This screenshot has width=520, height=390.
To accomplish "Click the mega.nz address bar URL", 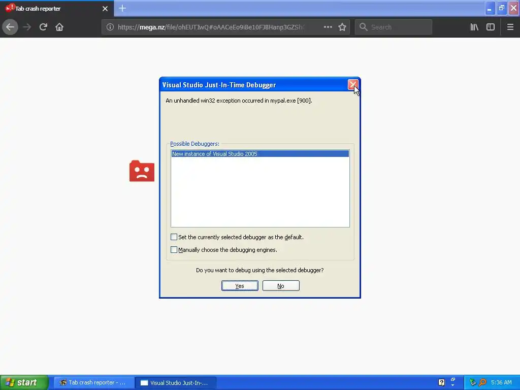I will point(211,27).
